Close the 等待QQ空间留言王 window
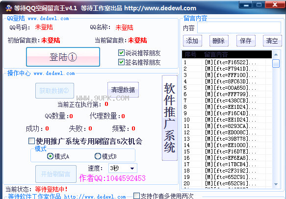 (x=275, y=4)
